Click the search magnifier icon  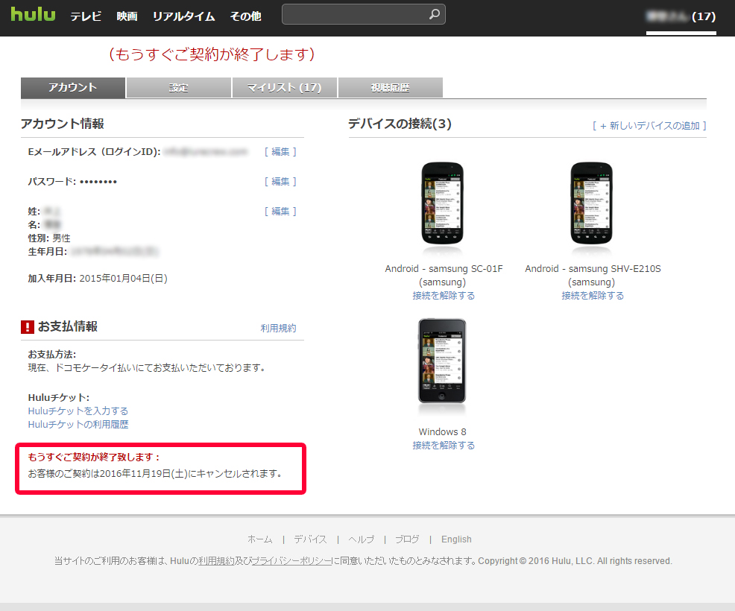(x=435, y=14)
